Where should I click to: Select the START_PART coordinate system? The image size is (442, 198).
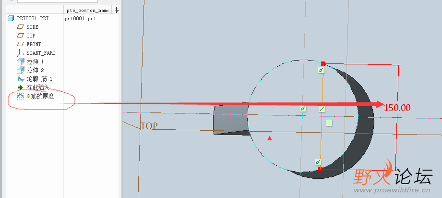point(41,53)
